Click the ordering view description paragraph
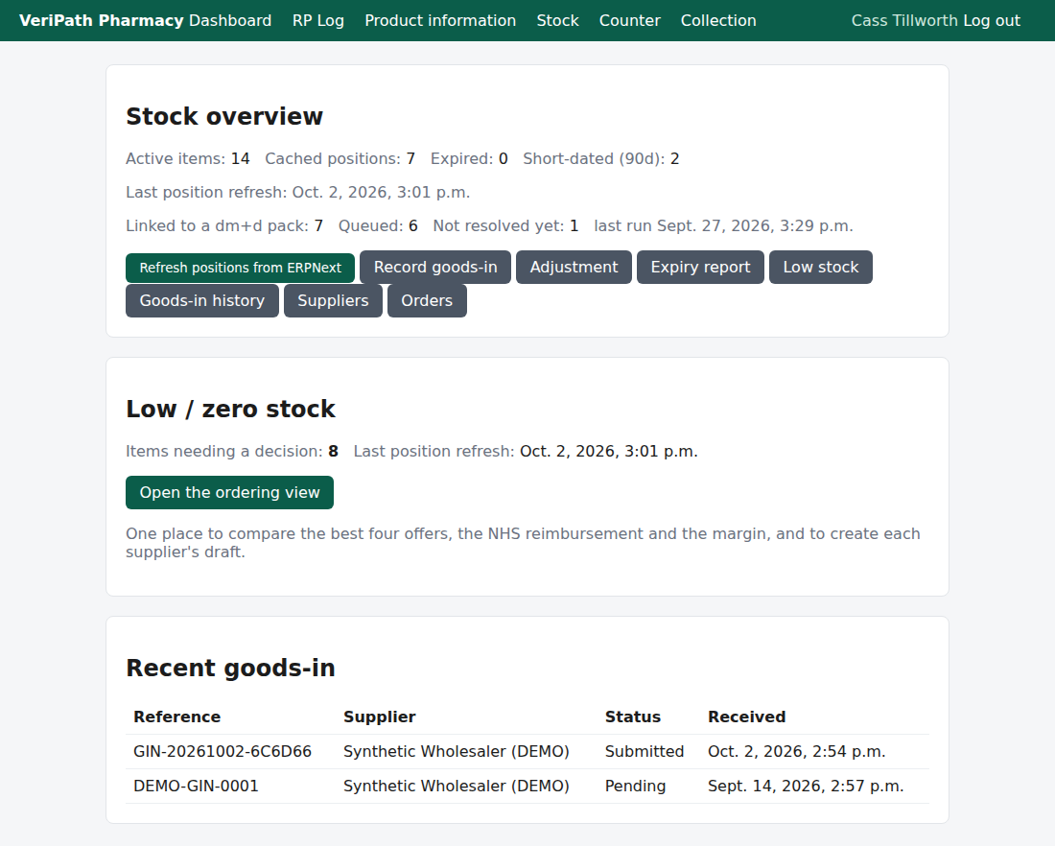The width and height of the screenshot is (1055, 846). (523, 543)
